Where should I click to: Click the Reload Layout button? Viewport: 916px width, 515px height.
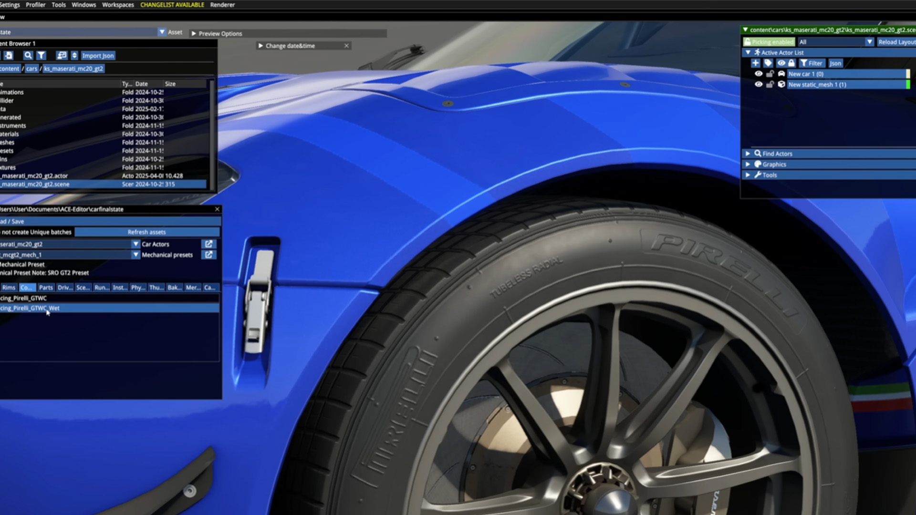pyautogui.click(x=896, y=42)
